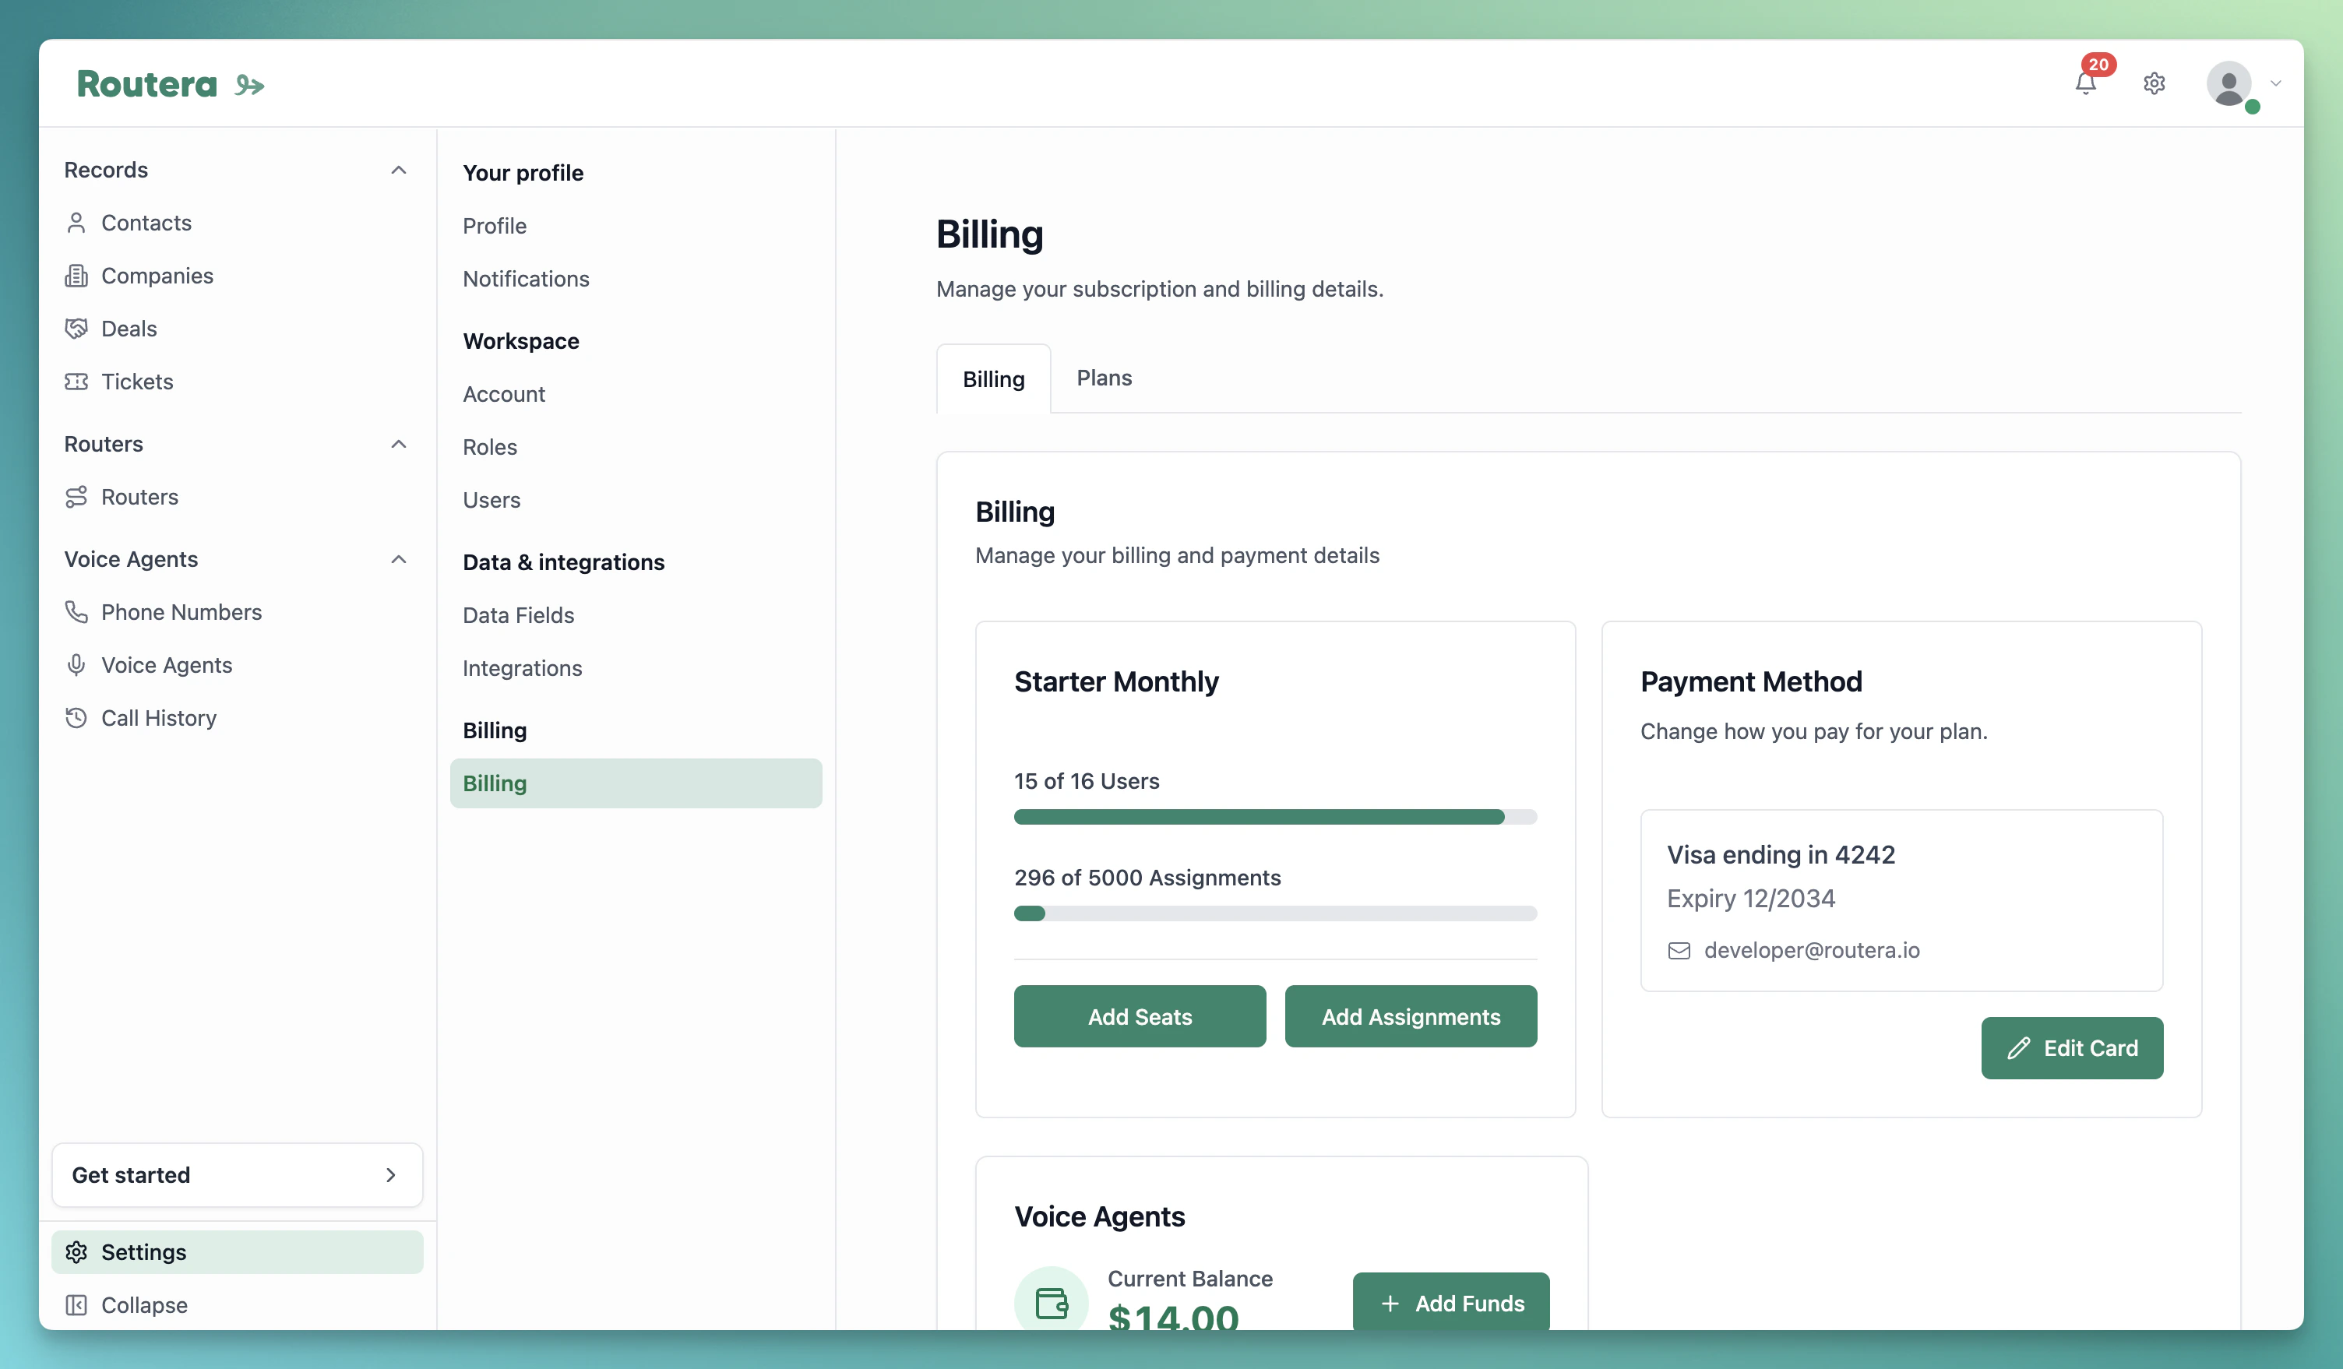
Task: Click the Settings gear icon in sidebar
Action: click(x=76, y=1252)
